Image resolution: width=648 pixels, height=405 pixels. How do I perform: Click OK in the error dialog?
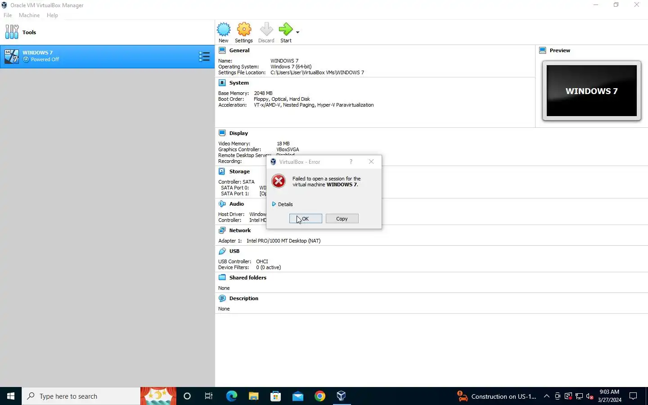[x=306, y=219]
